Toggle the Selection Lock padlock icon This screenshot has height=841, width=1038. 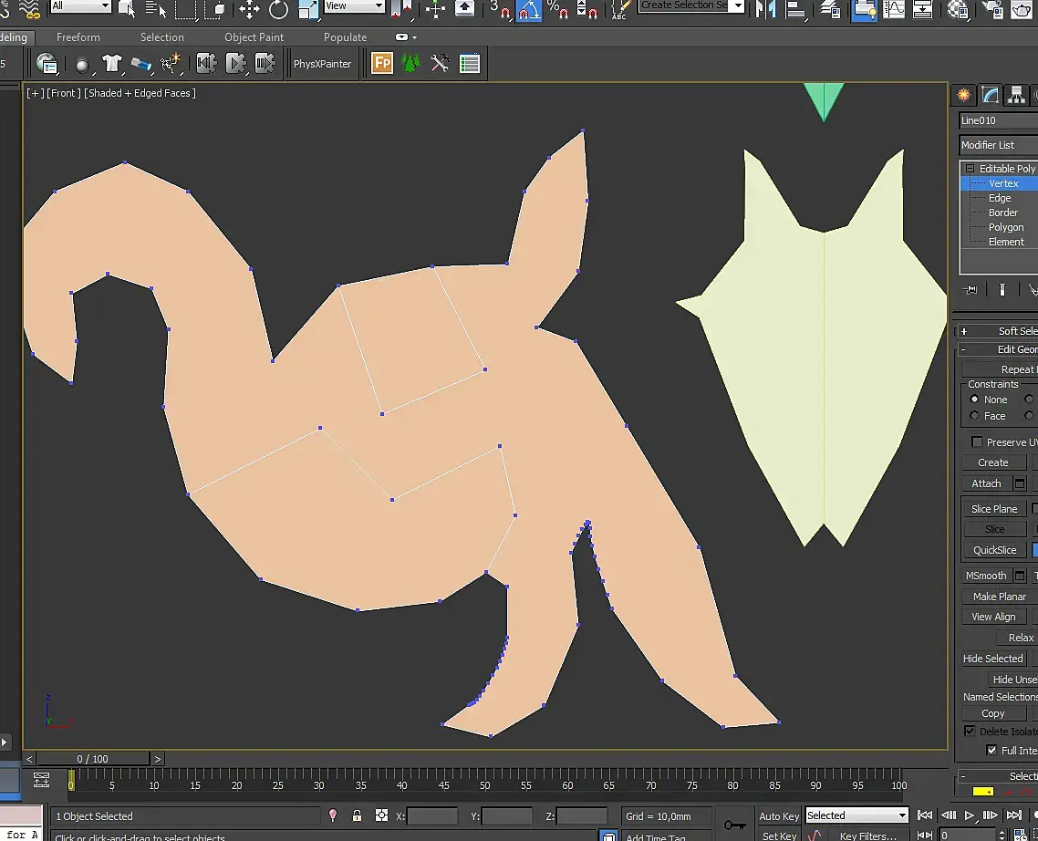click(x=357, y=815)
